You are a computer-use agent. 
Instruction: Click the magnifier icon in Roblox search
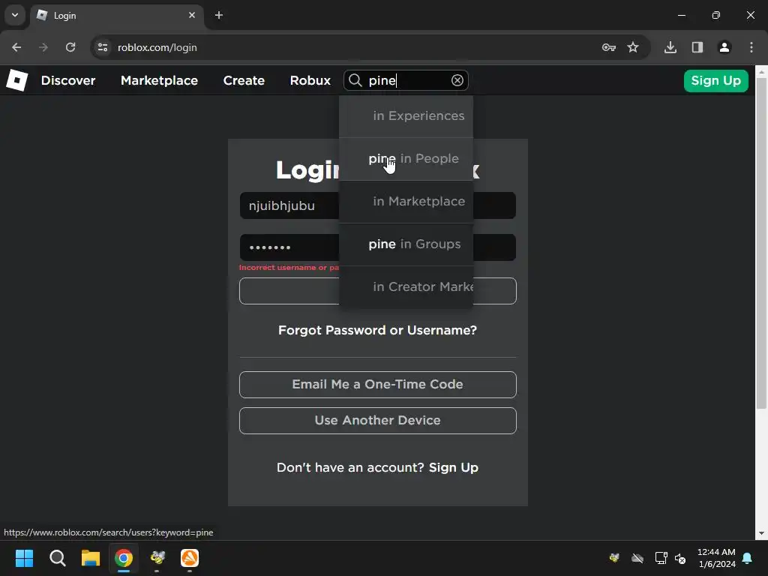click(x=355, y=80)
